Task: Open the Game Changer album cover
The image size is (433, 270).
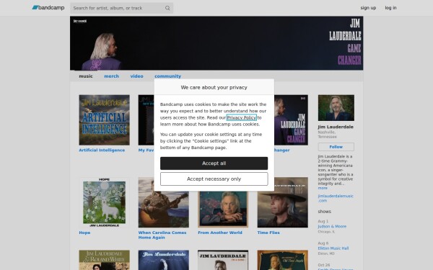Action: click(291, 120)
